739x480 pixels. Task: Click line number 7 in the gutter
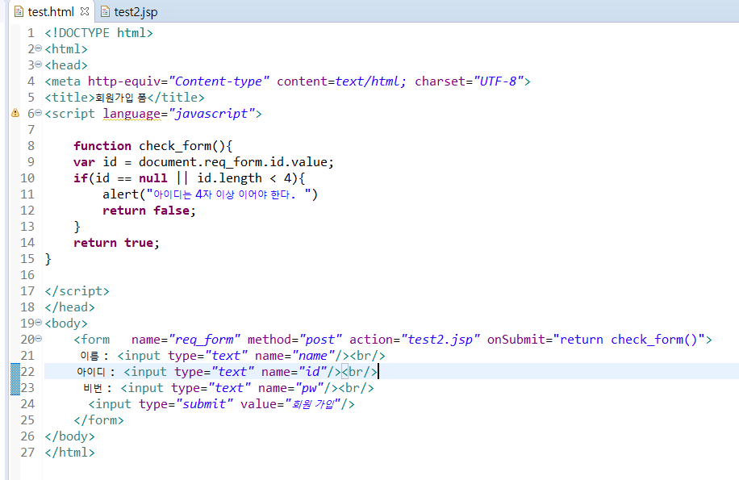click(x=31, y=130)
